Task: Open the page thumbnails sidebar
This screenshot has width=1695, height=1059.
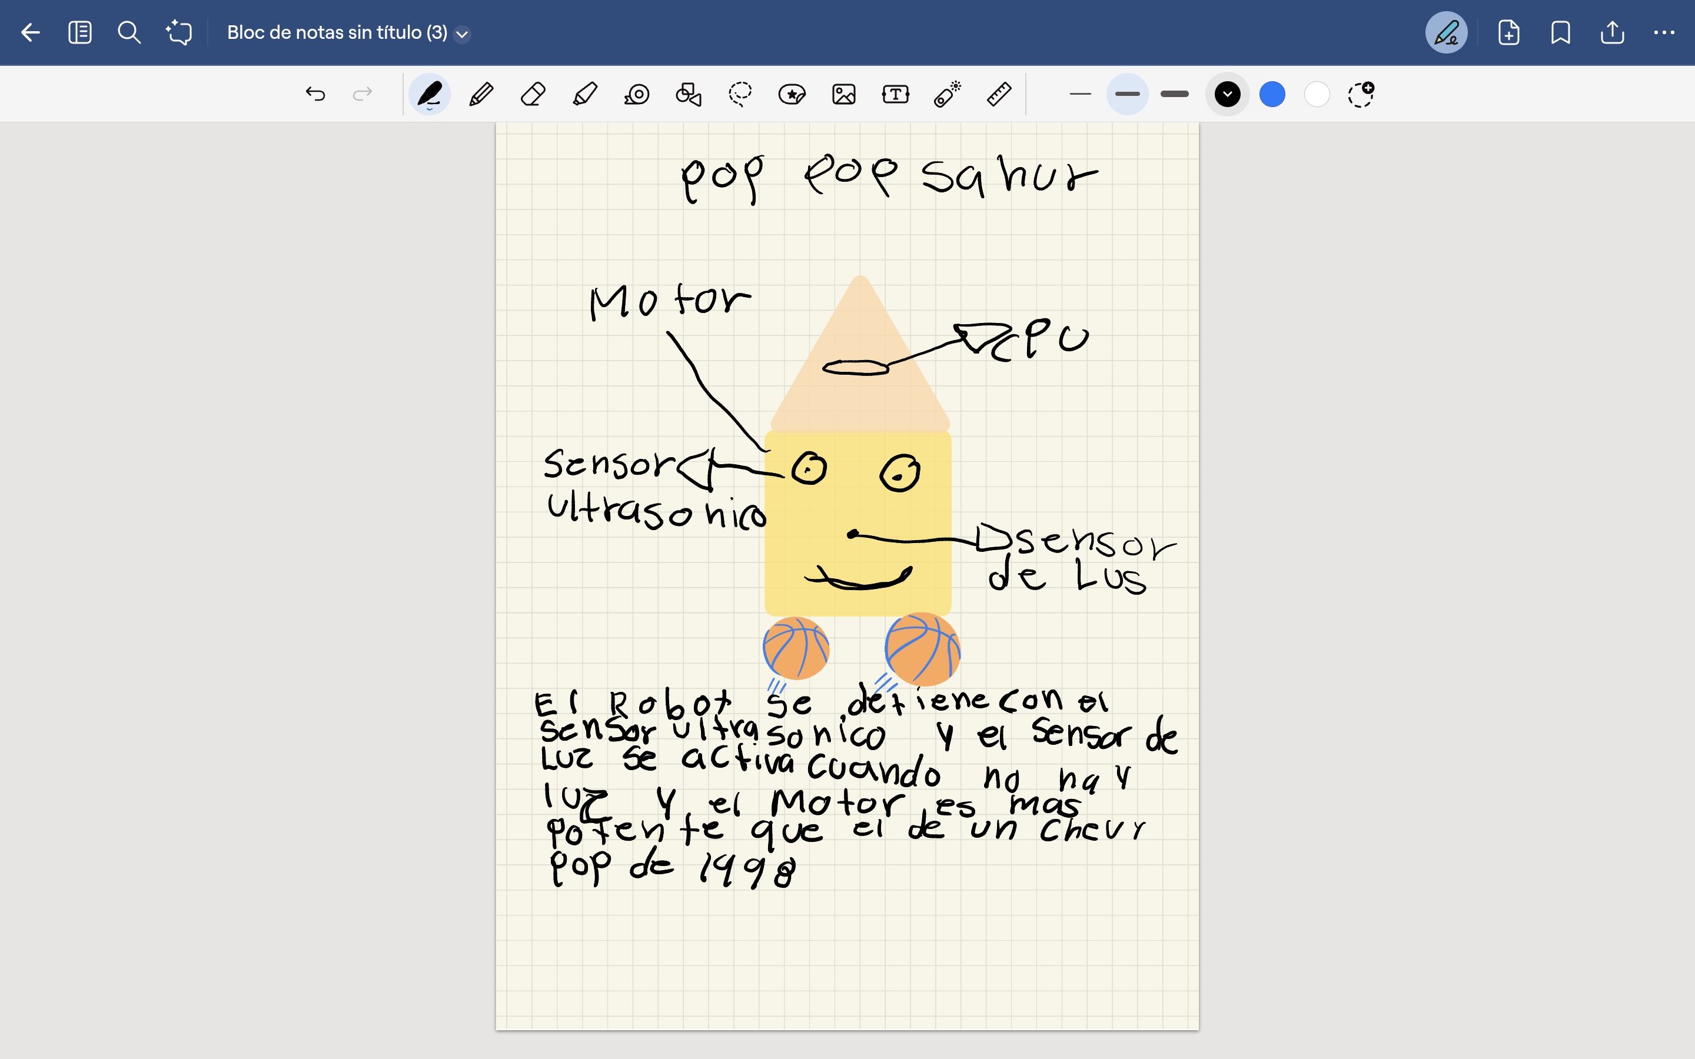Action: tap(80, 32)
